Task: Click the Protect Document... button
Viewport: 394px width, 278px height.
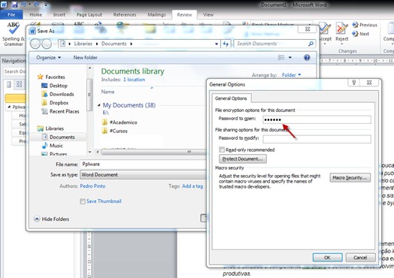Action: coord(243,159)
